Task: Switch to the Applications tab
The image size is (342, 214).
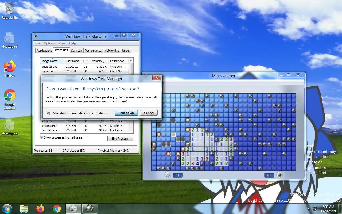Action: 44,51
